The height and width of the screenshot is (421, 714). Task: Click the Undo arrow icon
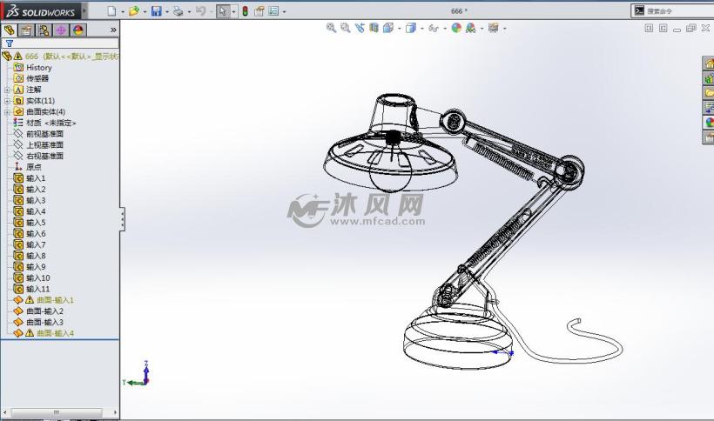pos(200,11)
